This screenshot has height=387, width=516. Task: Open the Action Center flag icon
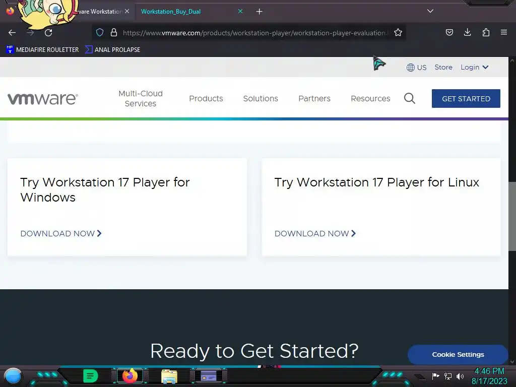(435, 376)
